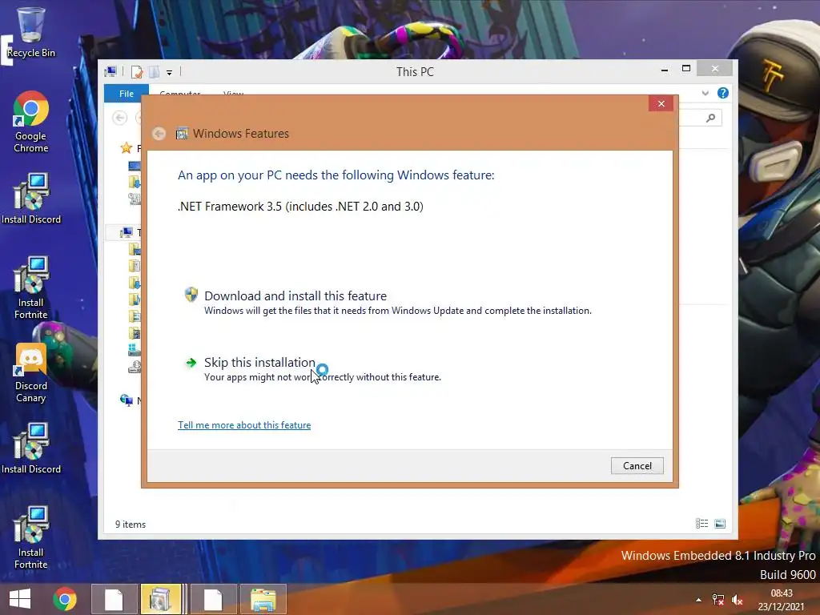Open the Recycle Bin desktop icon
Screen dimensions: 820x615
[x=31, y=32]
